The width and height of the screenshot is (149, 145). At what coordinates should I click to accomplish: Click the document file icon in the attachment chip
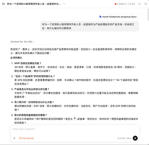click(100, 17)
